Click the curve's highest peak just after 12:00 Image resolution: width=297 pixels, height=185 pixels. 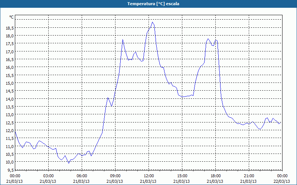[x=153, y=22]
